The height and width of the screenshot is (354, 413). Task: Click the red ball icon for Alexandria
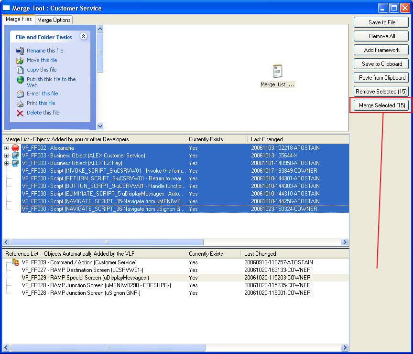click(16, 148)
